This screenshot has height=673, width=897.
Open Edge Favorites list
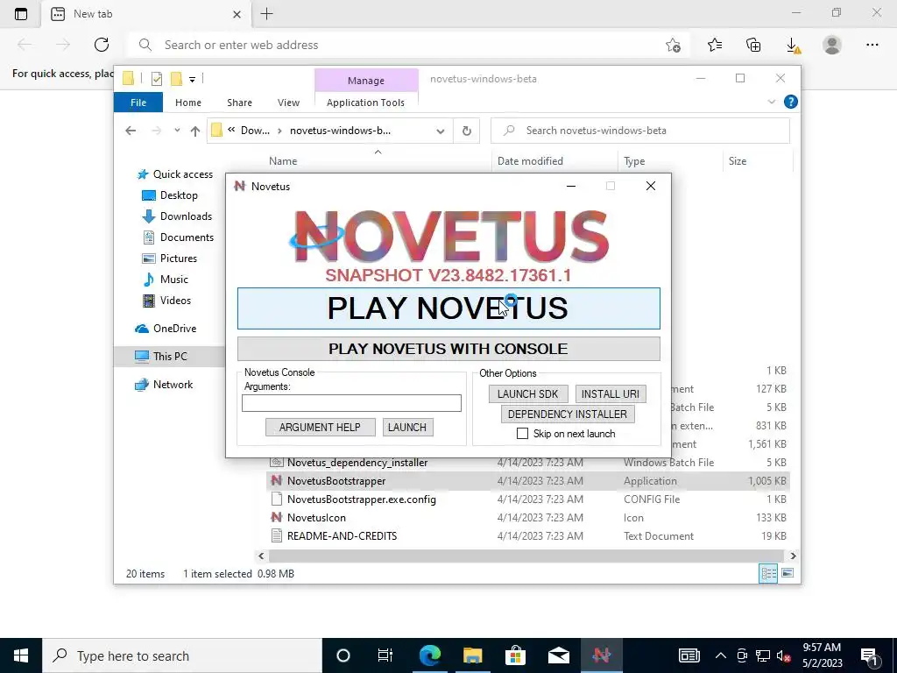[x=715, y=45]
